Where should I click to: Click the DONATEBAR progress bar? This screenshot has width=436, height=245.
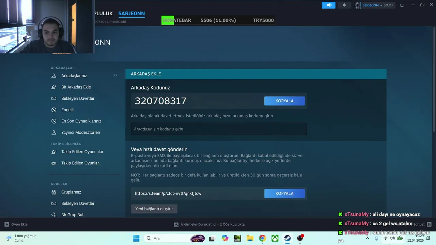pos(218,20)
